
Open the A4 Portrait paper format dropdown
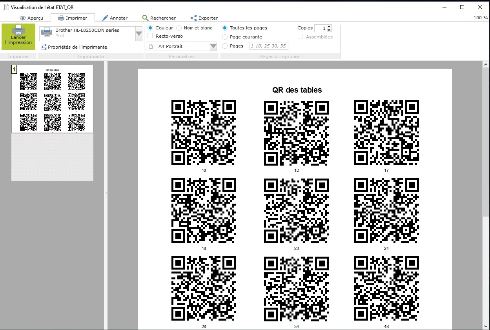[x=213, y=46]
